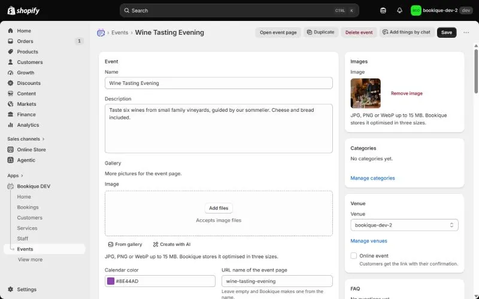This screenshot has width=479, height=299.
Task: Click the Finance bank icon
Action: 10,114
